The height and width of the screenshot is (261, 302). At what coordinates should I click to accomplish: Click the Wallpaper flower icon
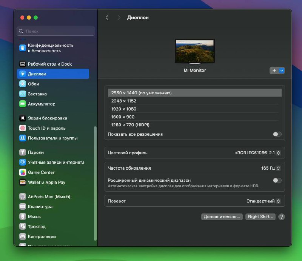click(23, 84)
